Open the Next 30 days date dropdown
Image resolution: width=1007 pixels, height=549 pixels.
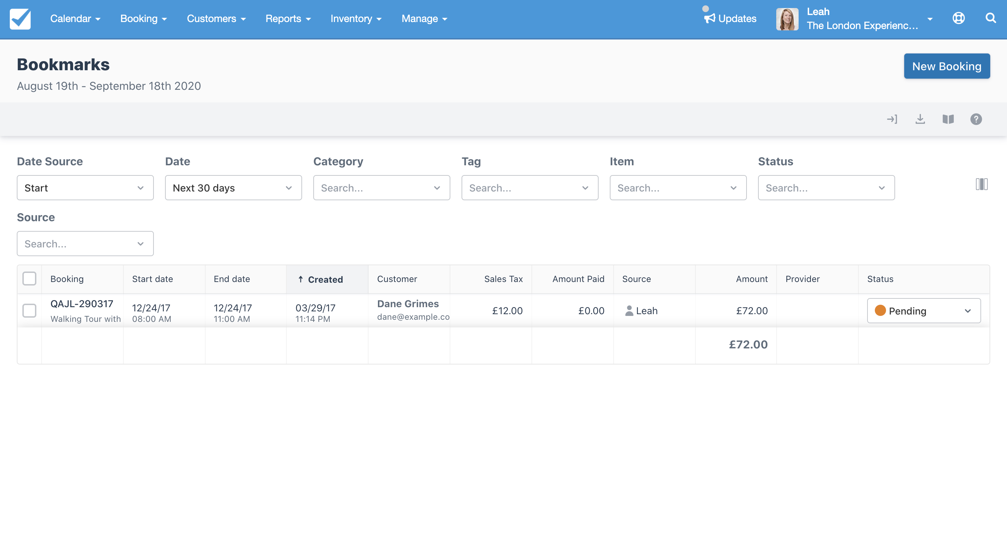233,188
